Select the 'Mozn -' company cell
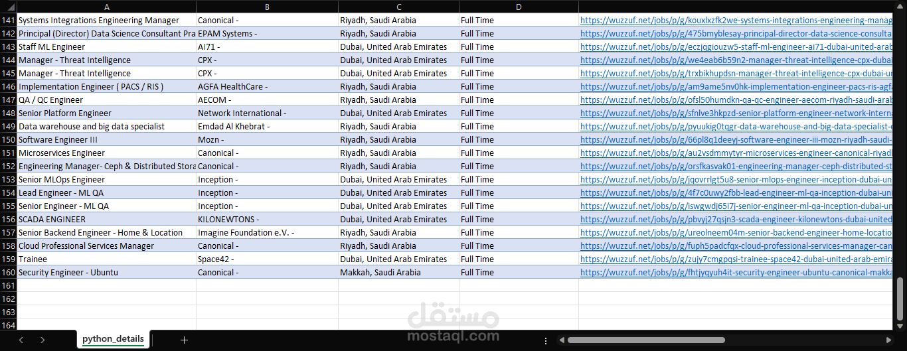This screenshot has width=907, height=351. pos(267,139)
